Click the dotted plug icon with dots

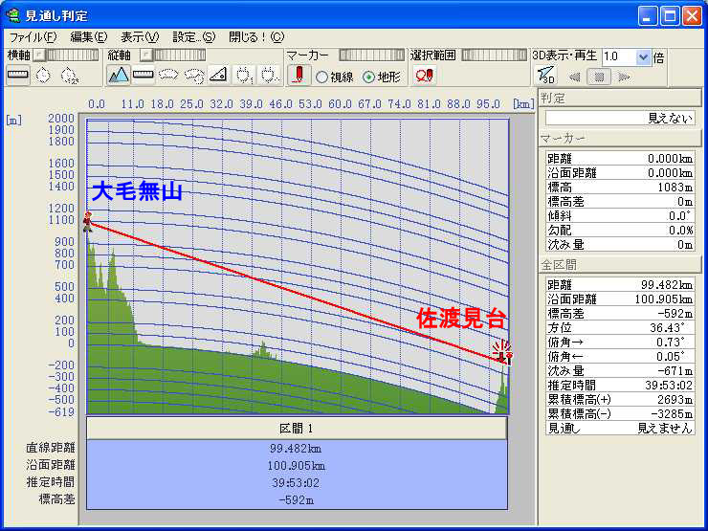[269, 75]
